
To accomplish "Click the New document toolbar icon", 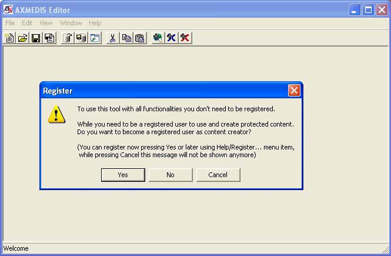I will coord(10,38).
